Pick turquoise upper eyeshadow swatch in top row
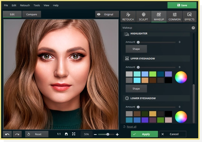The width and height of the screenshot is (202, 142). pos(137,74)
